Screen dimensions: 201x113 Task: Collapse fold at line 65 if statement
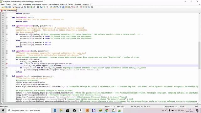(x=7, y=59)
